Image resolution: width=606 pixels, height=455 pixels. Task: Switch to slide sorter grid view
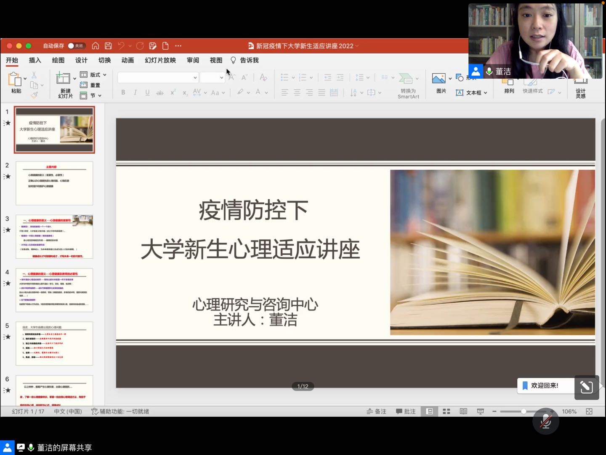(447, 412)
